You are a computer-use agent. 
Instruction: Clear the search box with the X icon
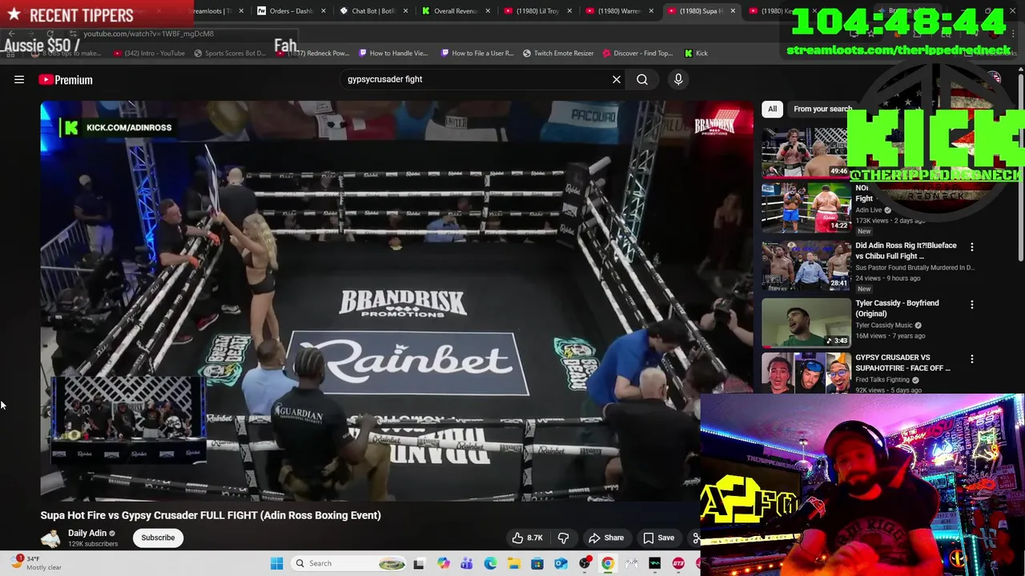(x=617, y=79)
